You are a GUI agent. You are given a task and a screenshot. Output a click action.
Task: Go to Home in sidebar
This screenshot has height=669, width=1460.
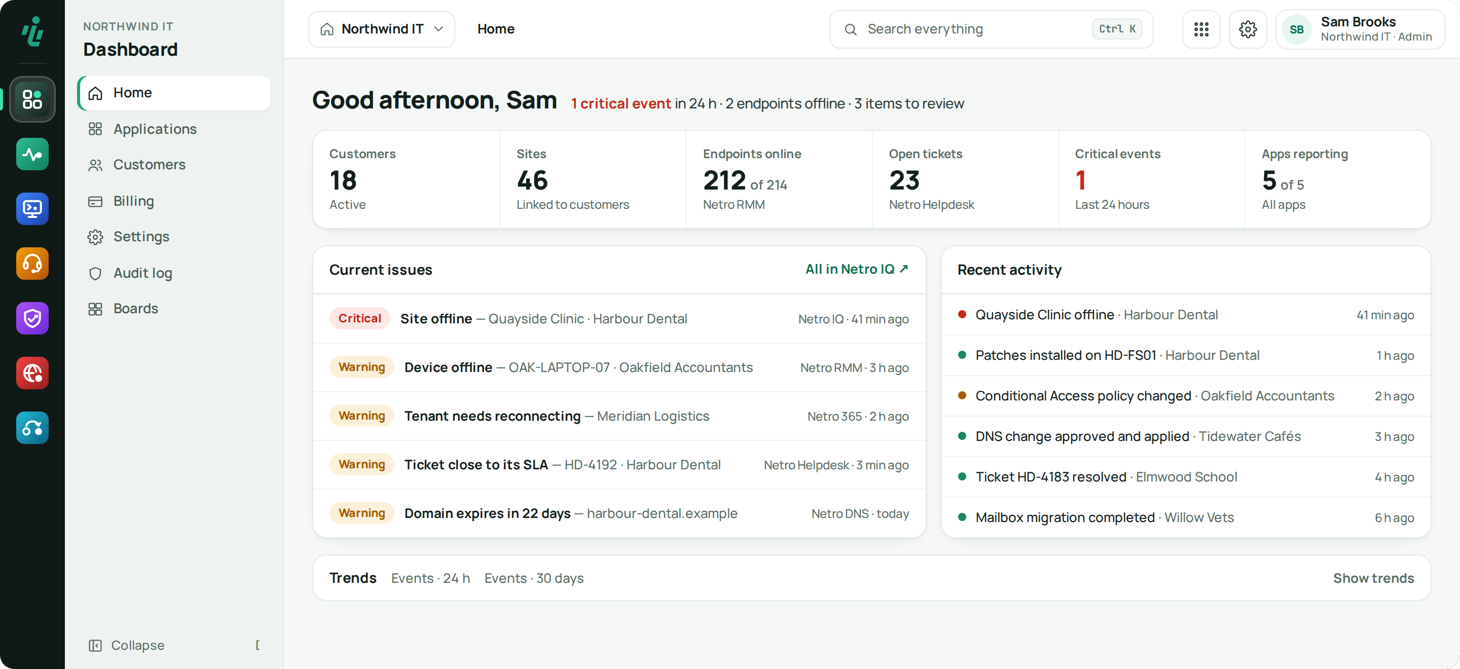[174, 93]
